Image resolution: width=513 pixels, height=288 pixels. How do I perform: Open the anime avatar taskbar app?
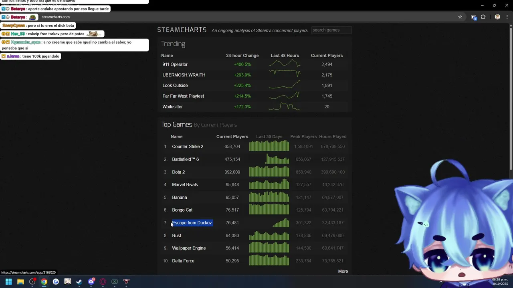coord(67,282)
